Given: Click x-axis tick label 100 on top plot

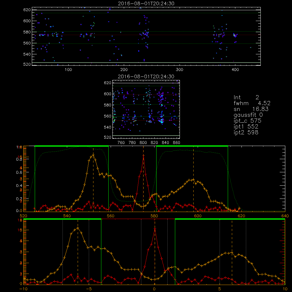Looking at the screenshot, I should coord(68,70).
